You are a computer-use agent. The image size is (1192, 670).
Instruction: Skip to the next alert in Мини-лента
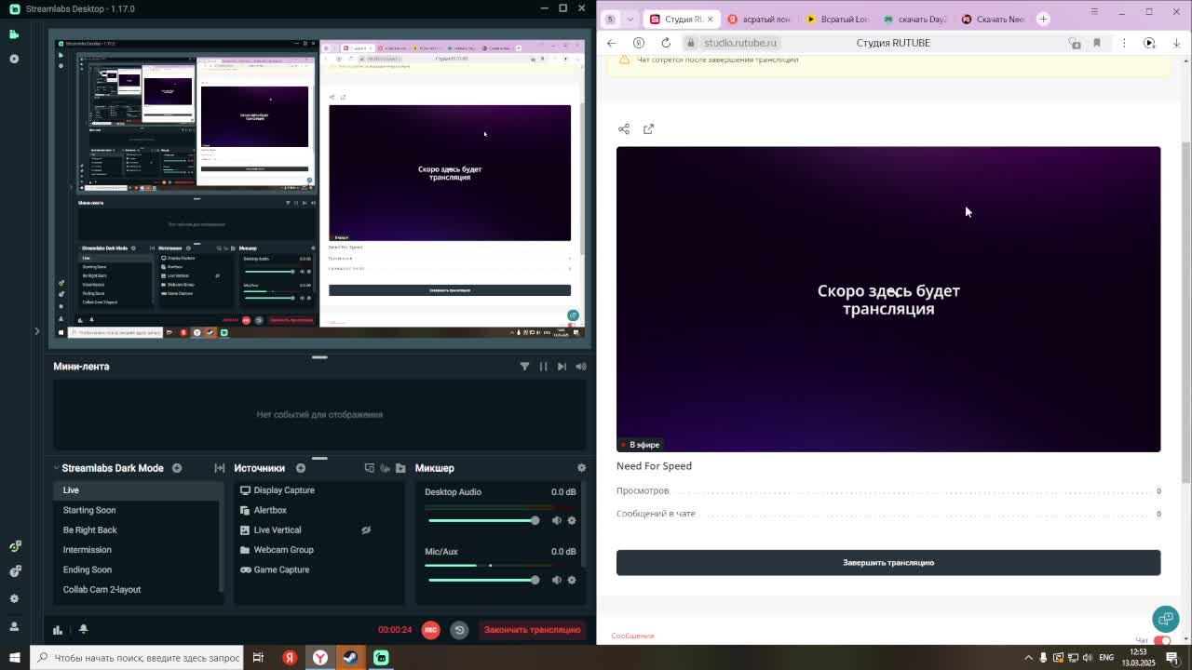562,367
